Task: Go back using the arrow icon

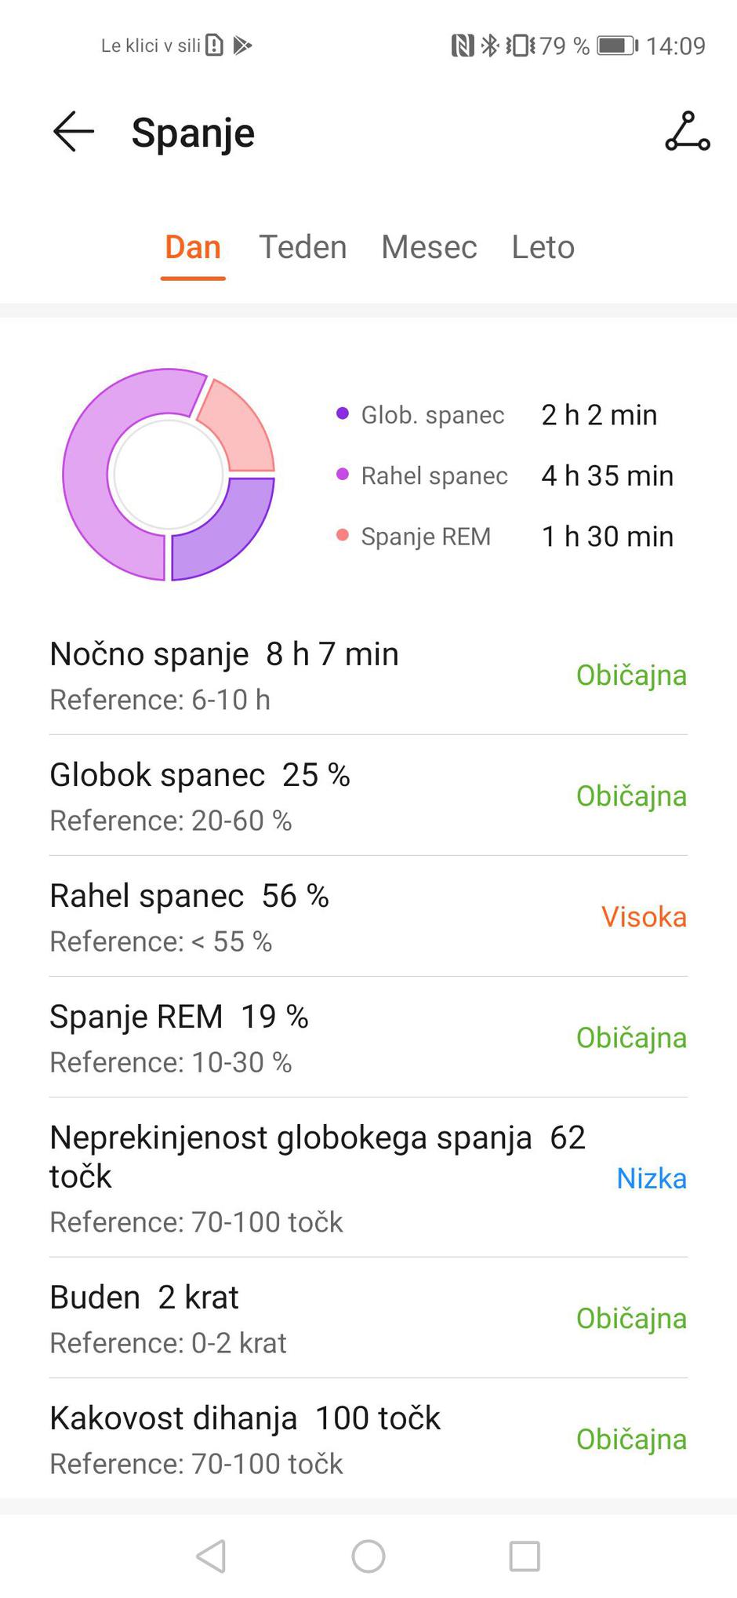Action: click(74, 132)
